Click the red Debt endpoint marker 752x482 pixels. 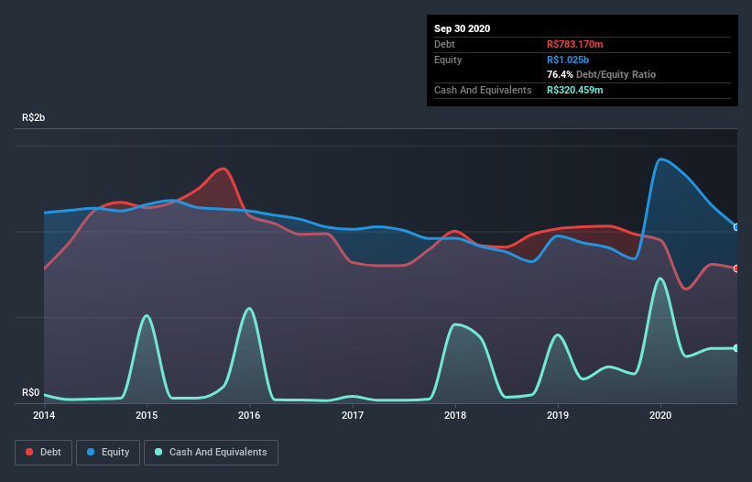(736, 268)
